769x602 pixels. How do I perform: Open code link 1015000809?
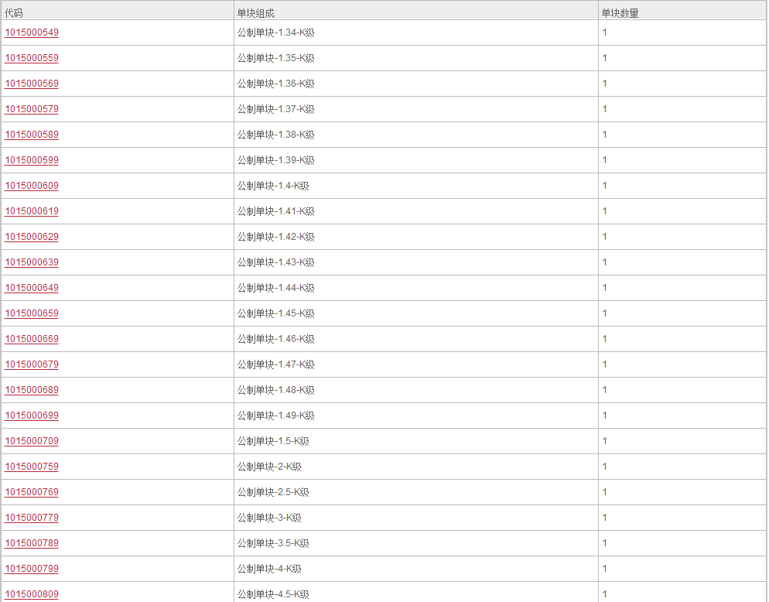[32, 593]
